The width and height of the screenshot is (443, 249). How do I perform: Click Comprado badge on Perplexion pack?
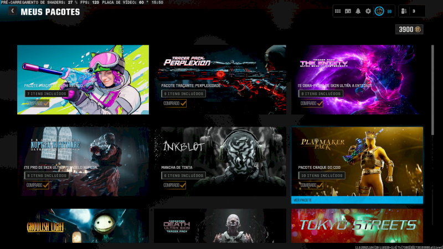click(x=174, y=103)
